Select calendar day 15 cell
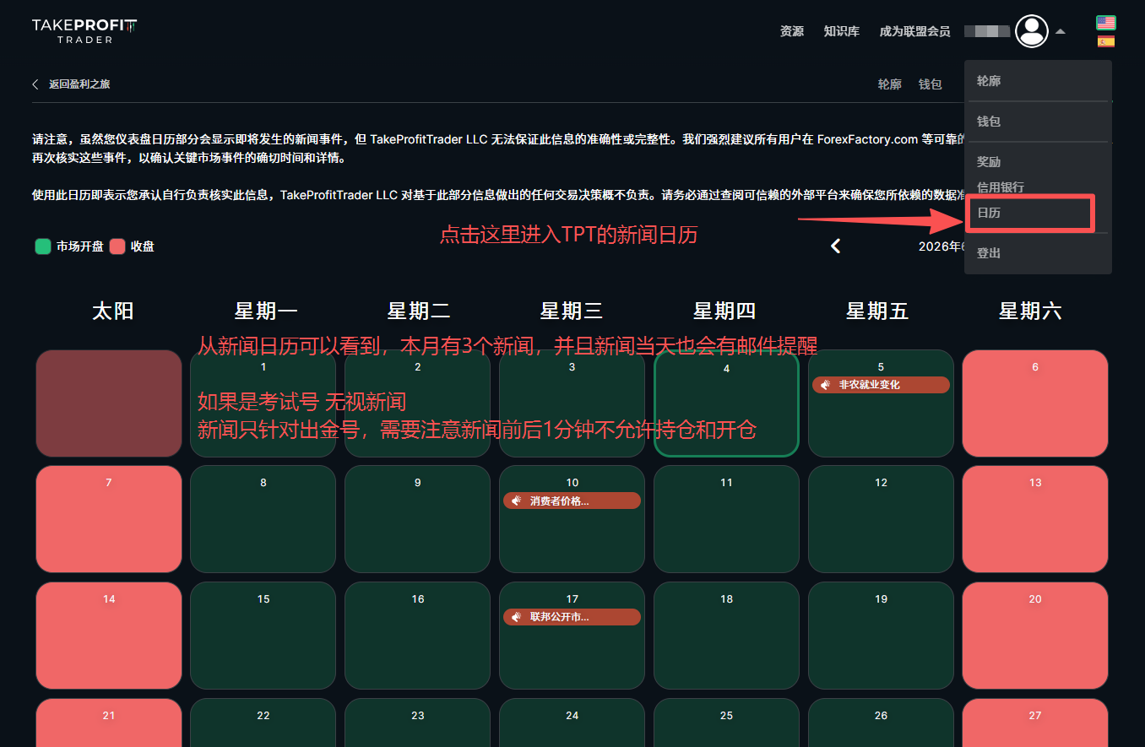The height and width of the screenshot is (747, 1145). click(x=263, y=636)
